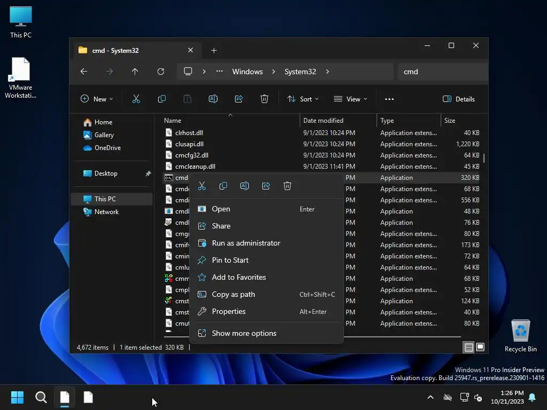Show hidden tray icons chevron

coord(431,397)
